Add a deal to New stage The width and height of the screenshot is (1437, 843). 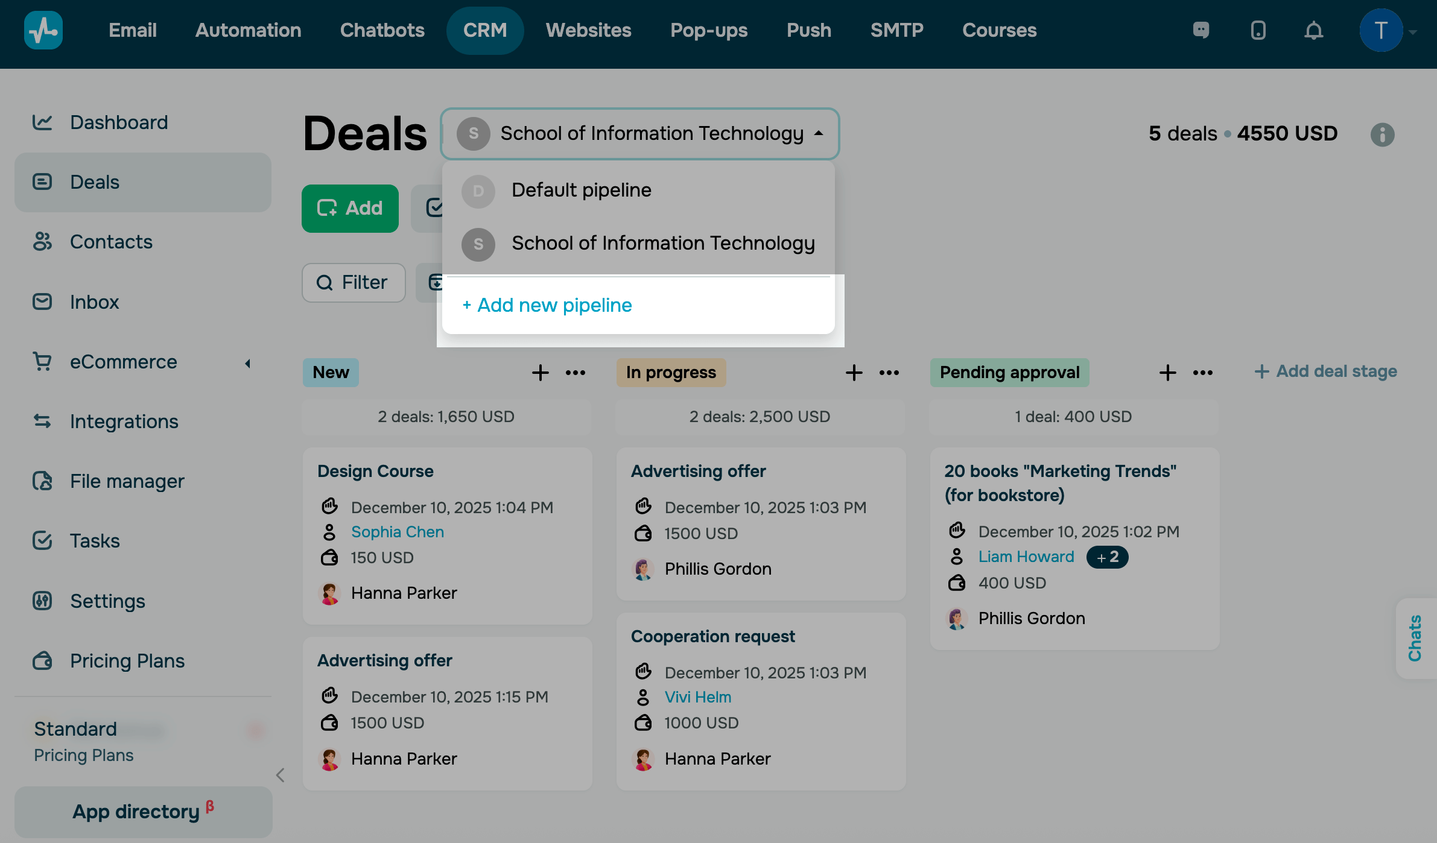point(540,373)
